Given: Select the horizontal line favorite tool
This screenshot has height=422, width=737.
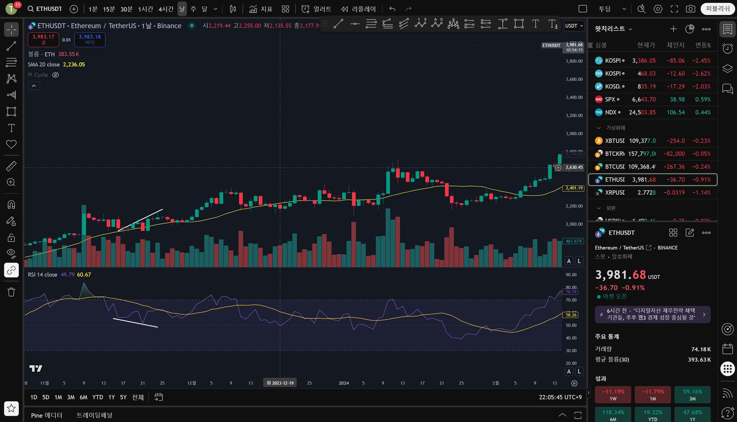Looking at the screenshot, I should click(355, 24).
